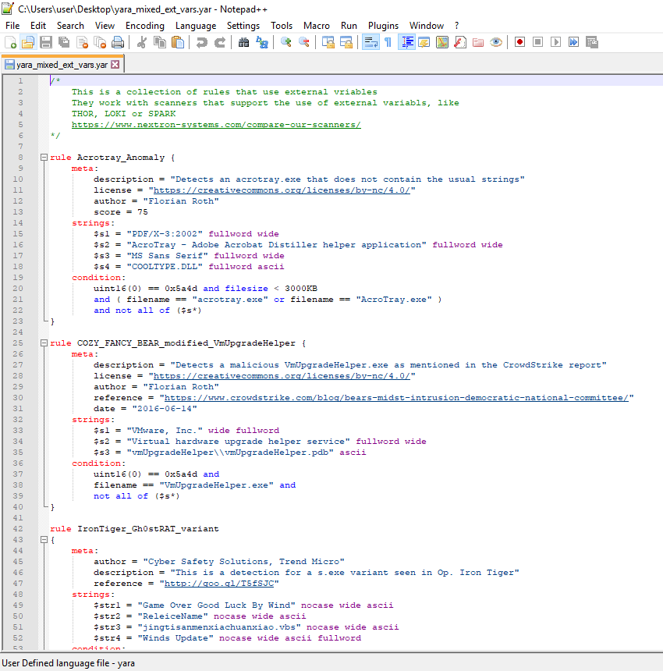Open the Function List icon
663x671 pixels.
tap(460, 42)
